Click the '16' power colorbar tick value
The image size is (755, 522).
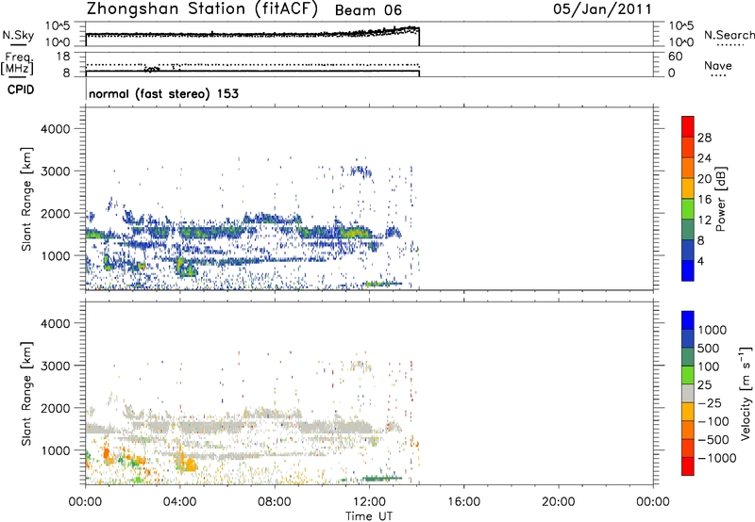pyautogui.click(x=704, y=200)
